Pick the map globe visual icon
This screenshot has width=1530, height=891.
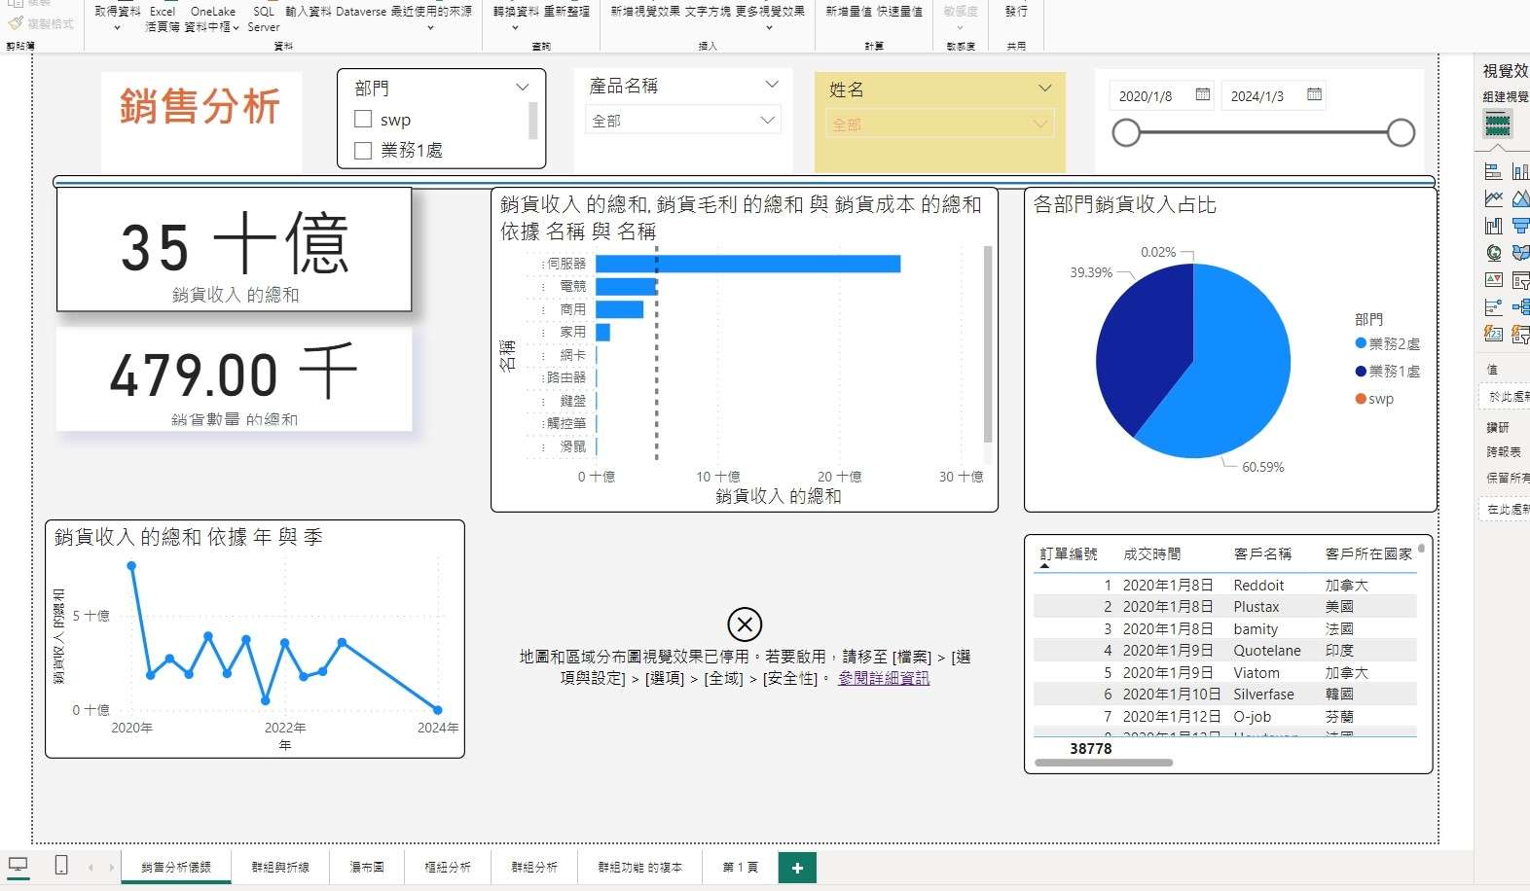pos(1493,253)
